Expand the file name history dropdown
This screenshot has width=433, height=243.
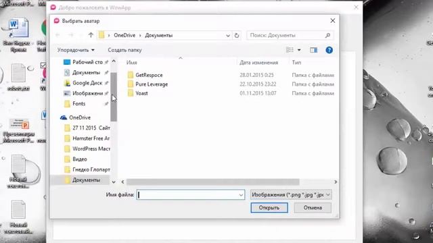point(241,195)
